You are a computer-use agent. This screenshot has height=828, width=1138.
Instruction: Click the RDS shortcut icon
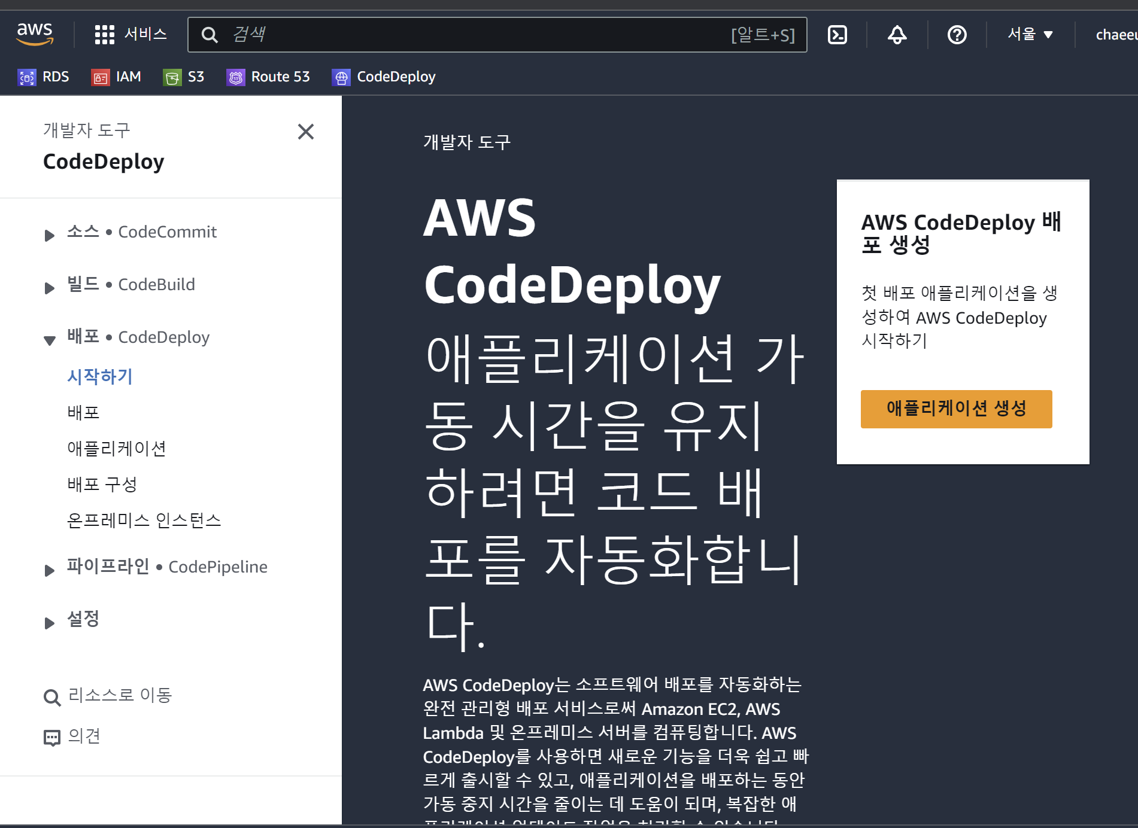pos(27,77)
